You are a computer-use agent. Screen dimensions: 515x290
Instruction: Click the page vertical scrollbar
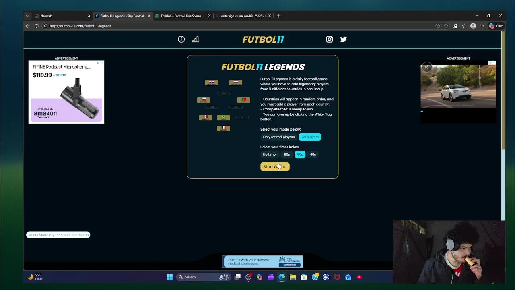click(503, 91)
